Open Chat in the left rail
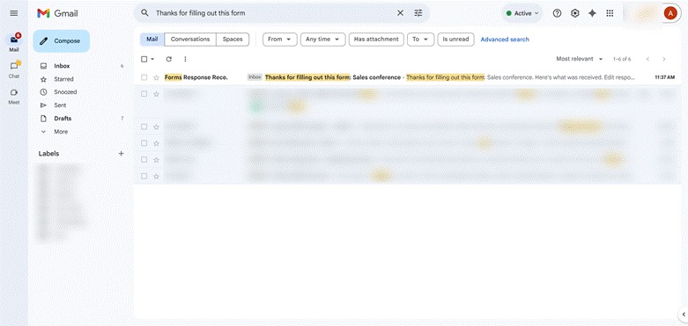688x326 pixels. click(x=14, y=69)
